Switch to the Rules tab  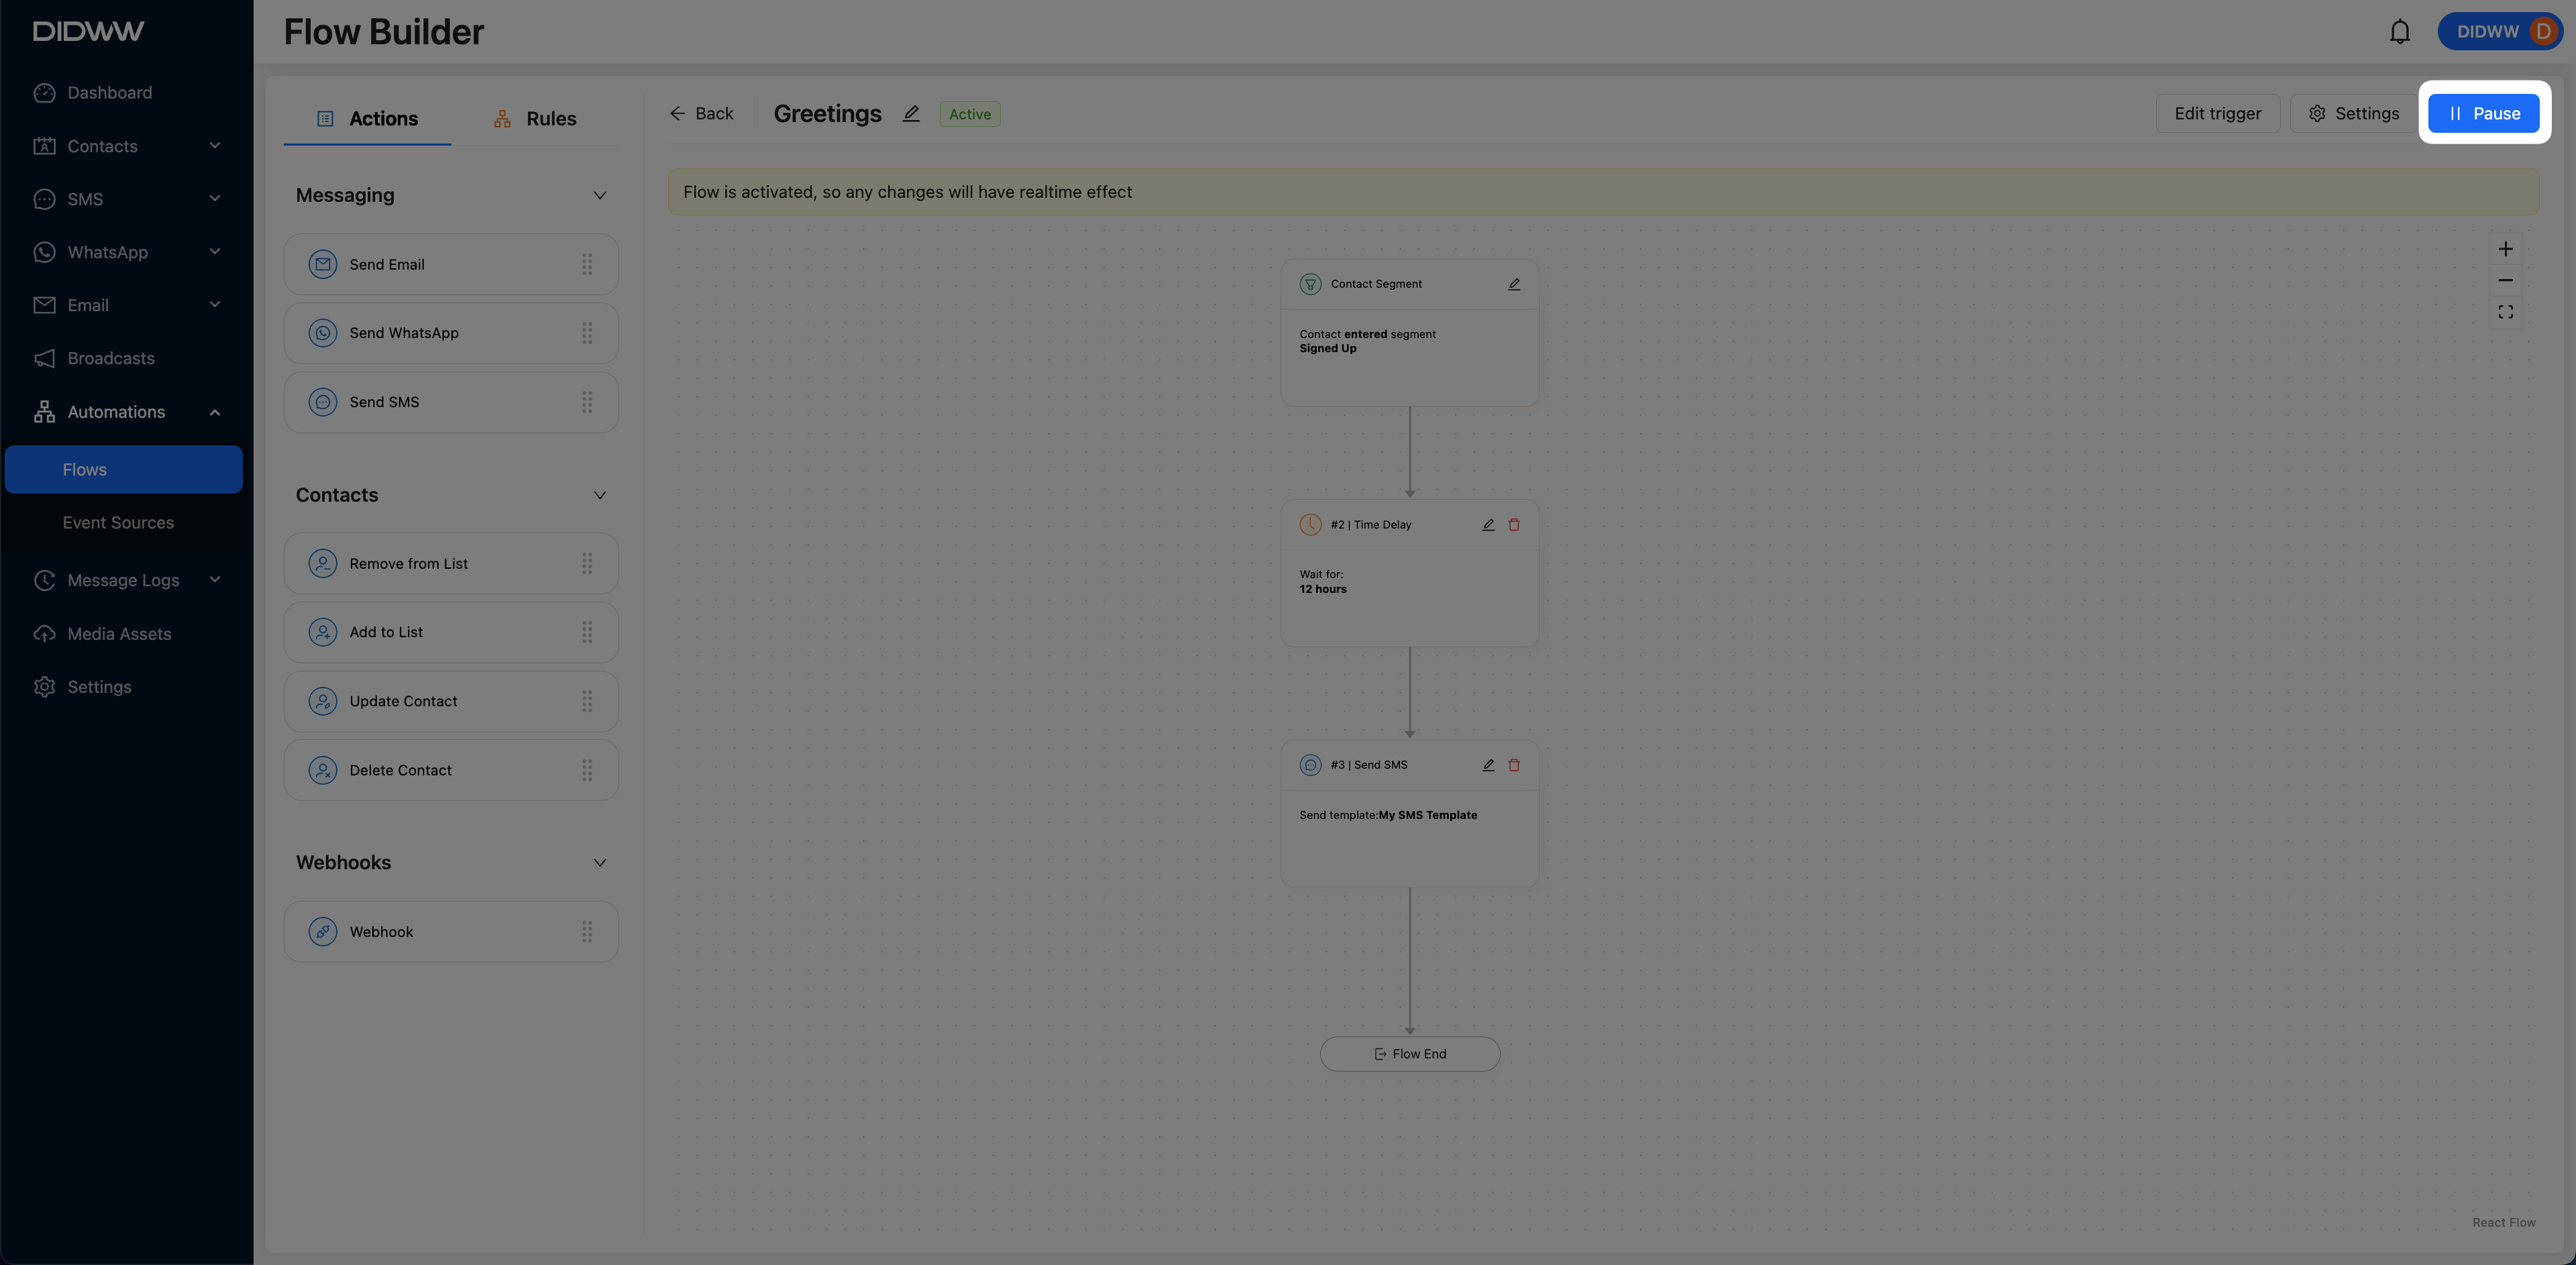click(535, 119)
